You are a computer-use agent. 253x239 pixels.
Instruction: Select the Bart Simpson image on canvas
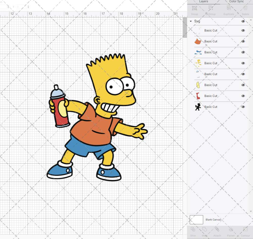(x=97, y=117)
